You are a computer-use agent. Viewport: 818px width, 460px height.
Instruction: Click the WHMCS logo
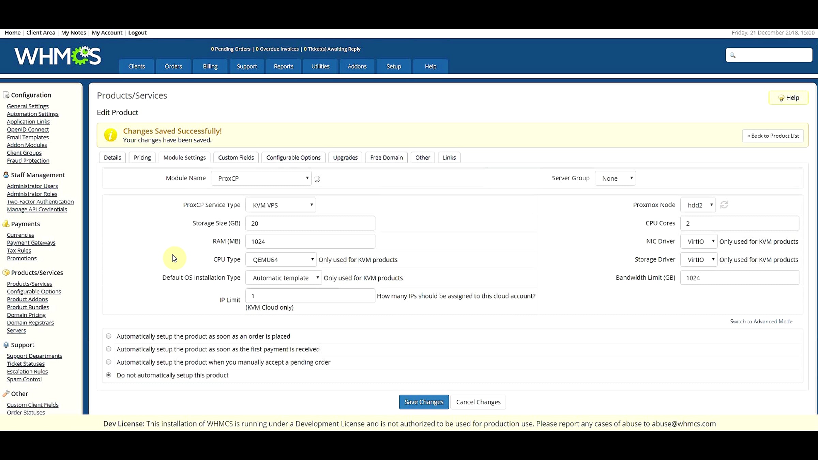tap(58, 56)
